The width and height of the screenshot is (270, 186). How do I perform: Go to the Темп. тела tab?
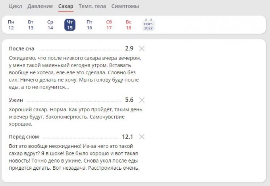point(93,6)
